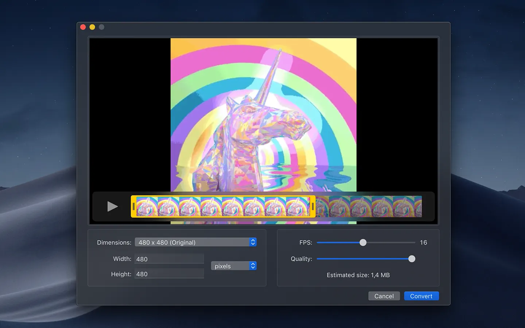Click the left yellow trim handle
The height and width of the screenshot is (328, 525).
point(133,207)
